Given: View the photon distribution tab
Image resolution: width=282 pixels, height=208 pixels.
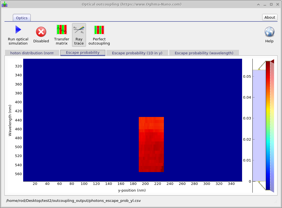Looking at the screenshot, I should coord(32,53).
